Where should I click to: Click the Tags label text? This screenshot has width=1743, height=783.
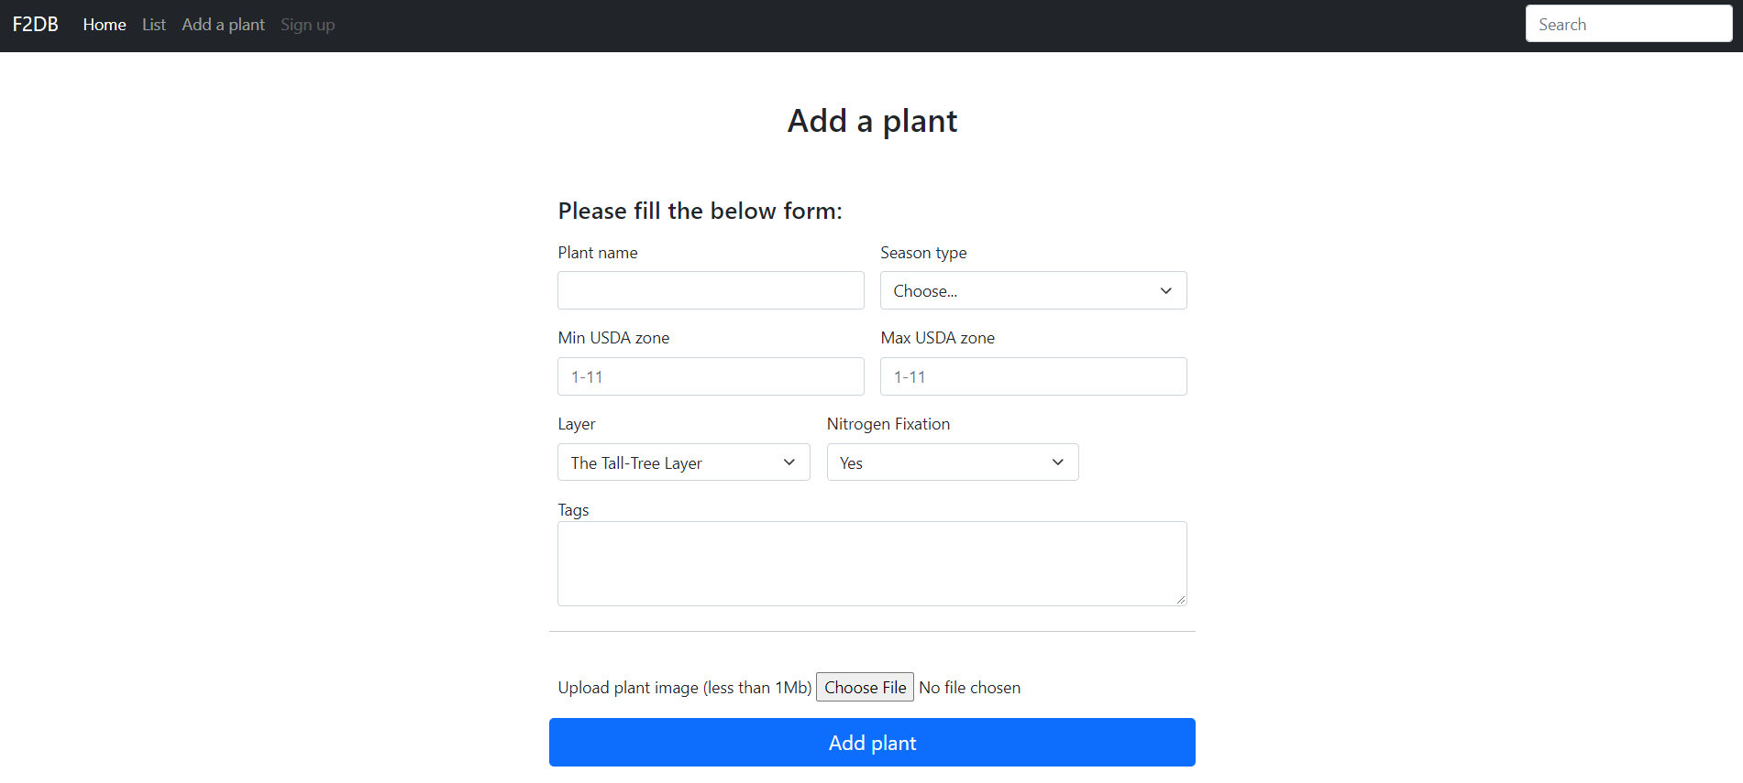573,510
